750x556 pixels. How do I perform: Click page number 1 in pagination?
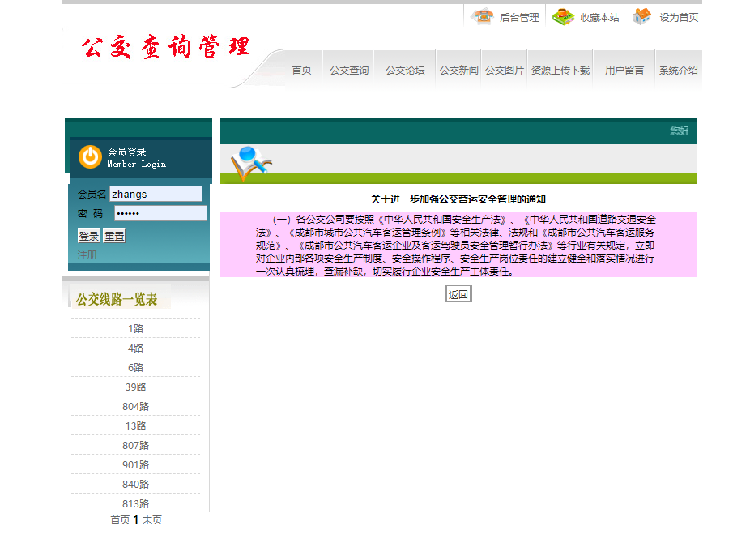click(x=136, y=520)
